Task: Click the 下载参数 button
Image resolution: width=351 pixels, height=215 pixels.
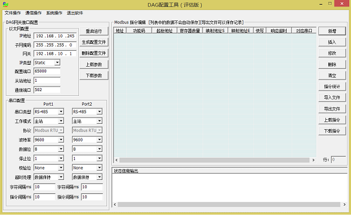Action: [94, 75]
